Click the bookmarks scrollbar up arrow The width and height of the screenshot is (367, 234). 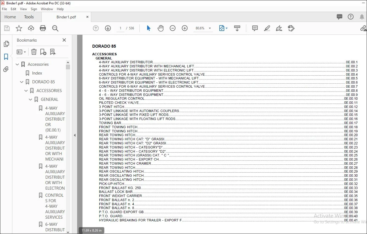pyautogui.click(x=68, y=62)
